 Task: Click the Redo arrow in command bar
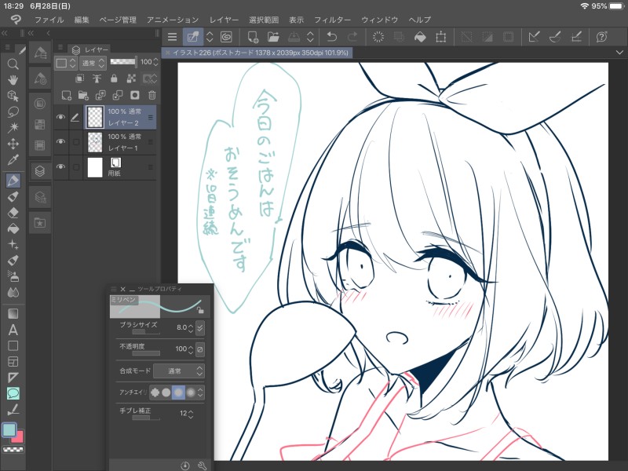(352, 37)
